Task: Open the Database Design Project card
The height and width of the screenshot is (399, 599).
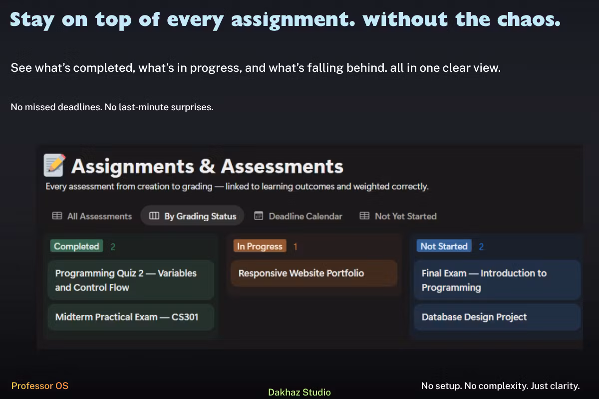Action: coord(497,317)
